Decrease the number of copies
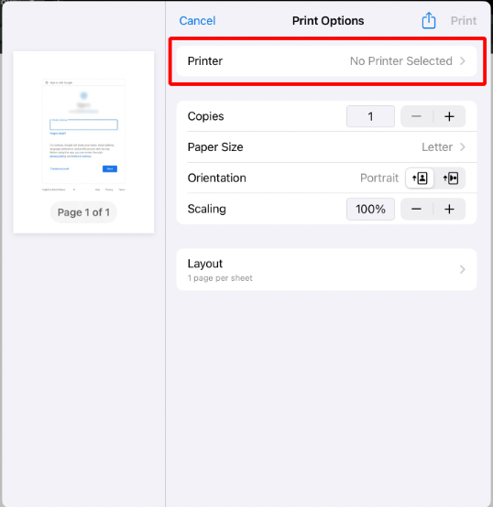Screen dimensions: 493x507 [x=417, y=116]
